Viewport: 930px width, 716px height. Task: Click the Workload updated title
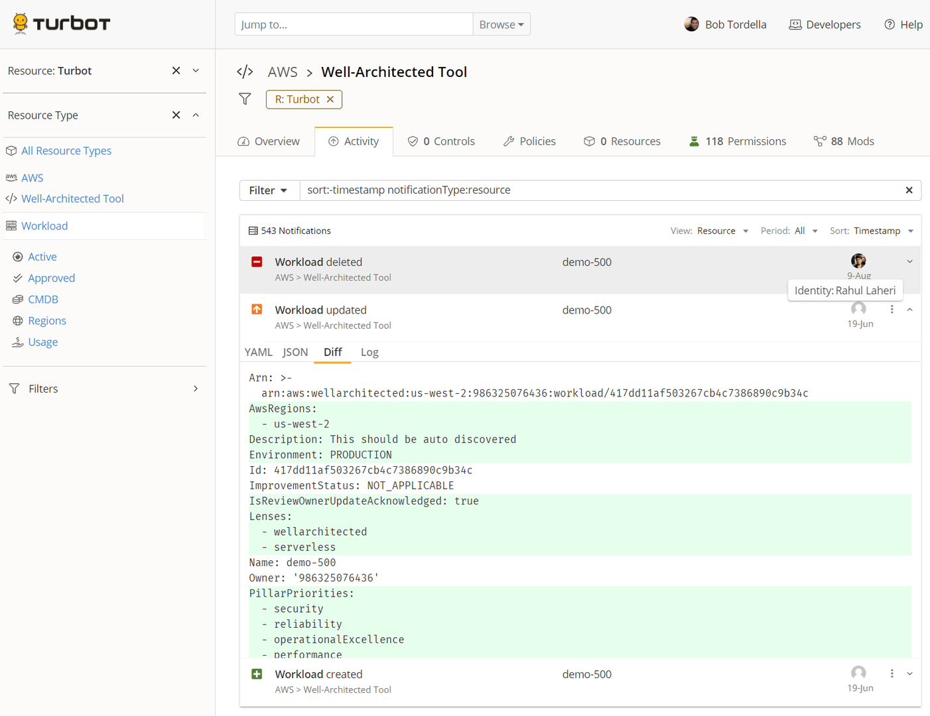click(320, 310)
